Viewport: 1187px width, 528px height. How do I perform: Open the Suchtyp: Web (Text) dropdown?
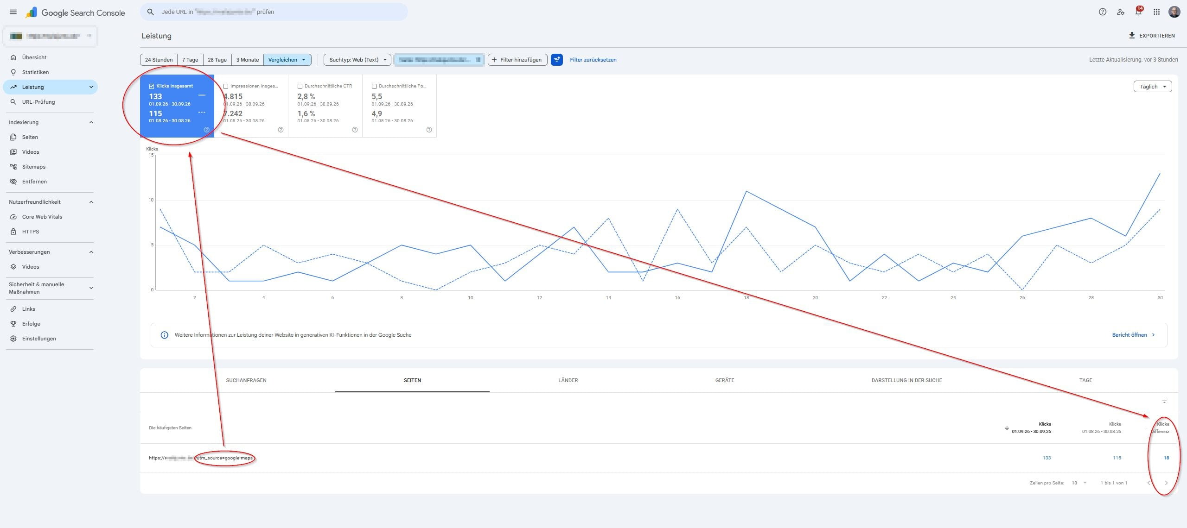(357, 60)
